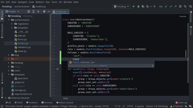
Task: Open the Python Console tool window
Action: click(65, 103)
